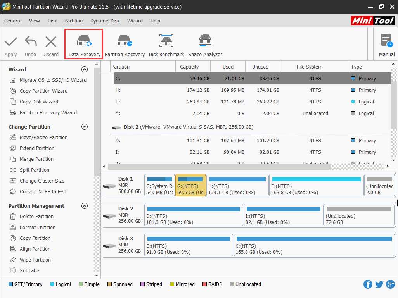Select Copy Partition in Partition Management

click(x=30, y=238)
